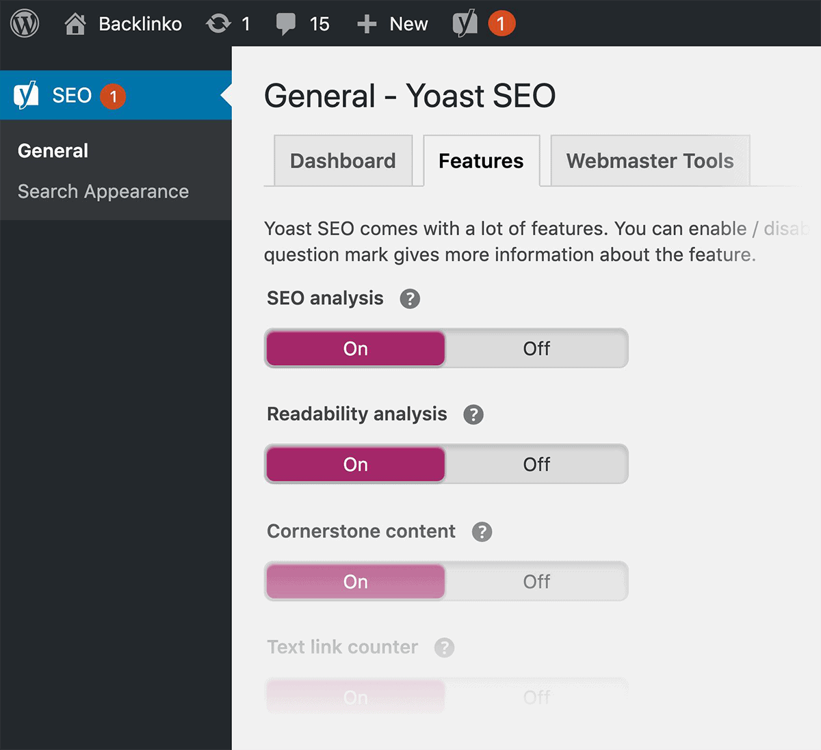The height and width of the screenshot is (750, 821).
Task: Open help via the SEO analysis question mark
Action: (x=410, y=299)
